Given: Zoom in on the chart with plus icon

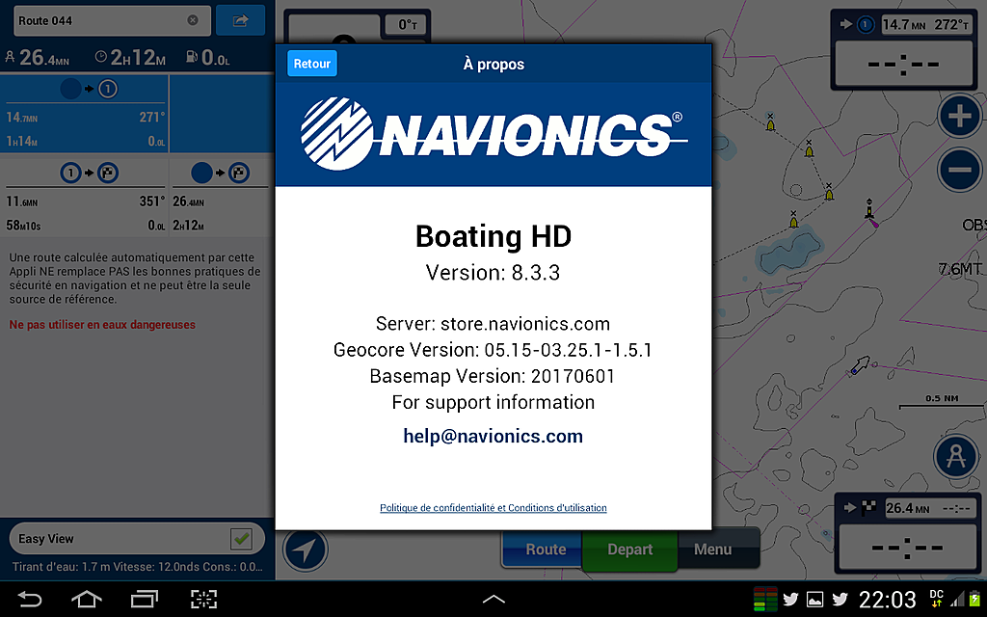Looking at the screenshot, I should [x=959, y=116].
